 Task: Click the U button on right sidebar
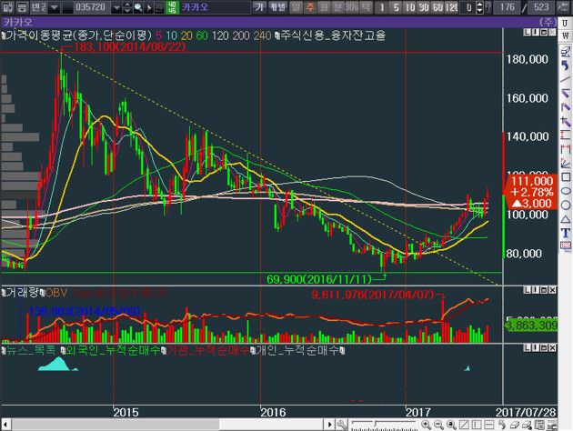point(566,23)
